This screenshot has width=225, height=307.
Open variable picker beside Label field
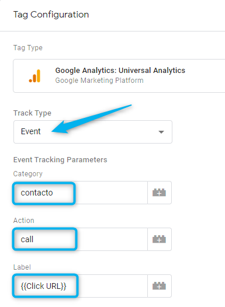160,286
